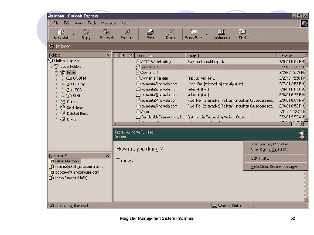Click the Find toolbar button

pos(242,34)
